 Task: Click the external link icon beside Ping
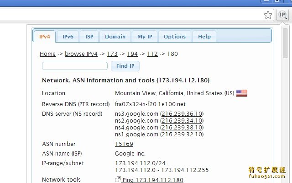coord(118,179)
